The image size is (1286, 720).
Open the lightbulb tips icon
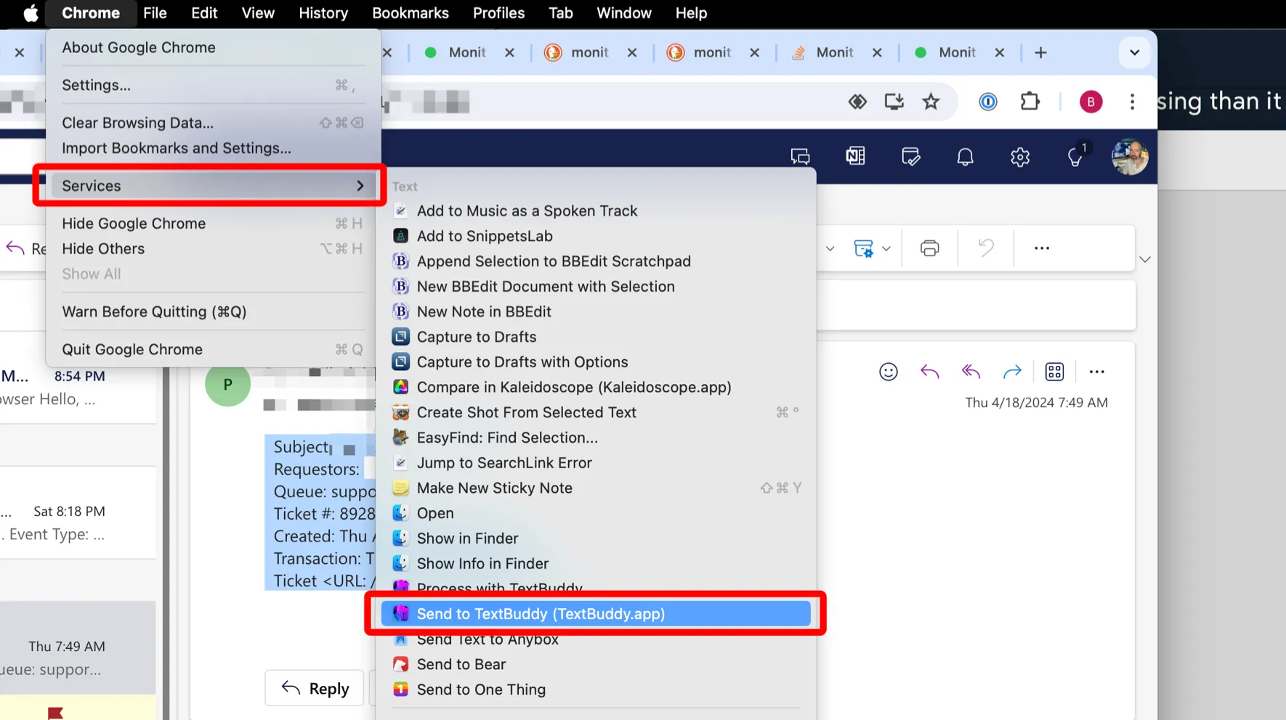[1075, 157]
